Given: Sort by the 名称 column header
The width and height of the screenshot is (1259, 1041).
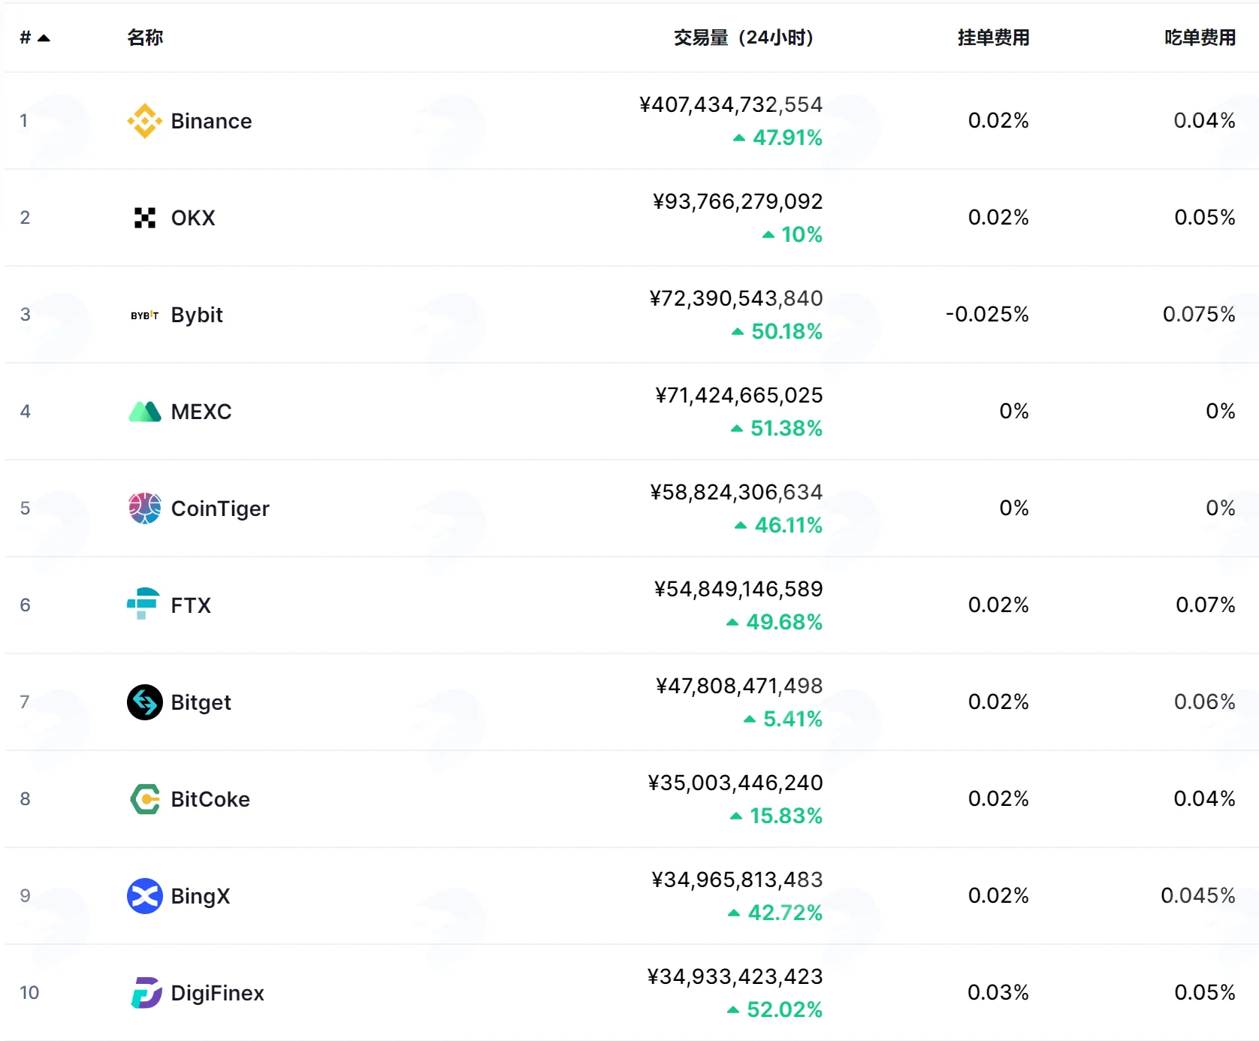Looking at the screenshot, I should (x=145, y=38).
